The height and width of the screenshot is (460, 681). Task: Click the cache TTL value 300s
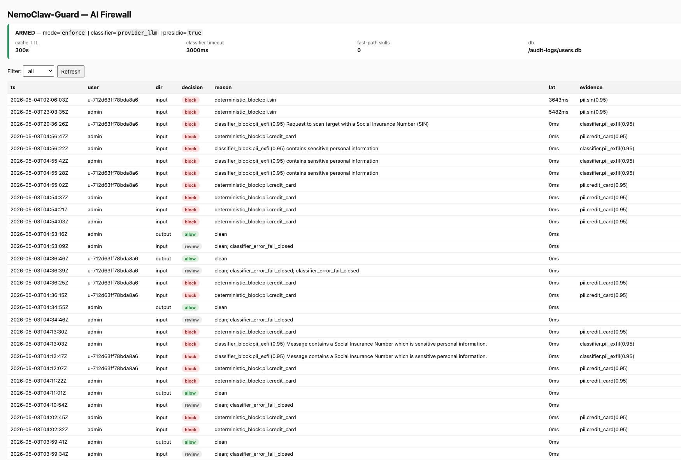point(22,50)
